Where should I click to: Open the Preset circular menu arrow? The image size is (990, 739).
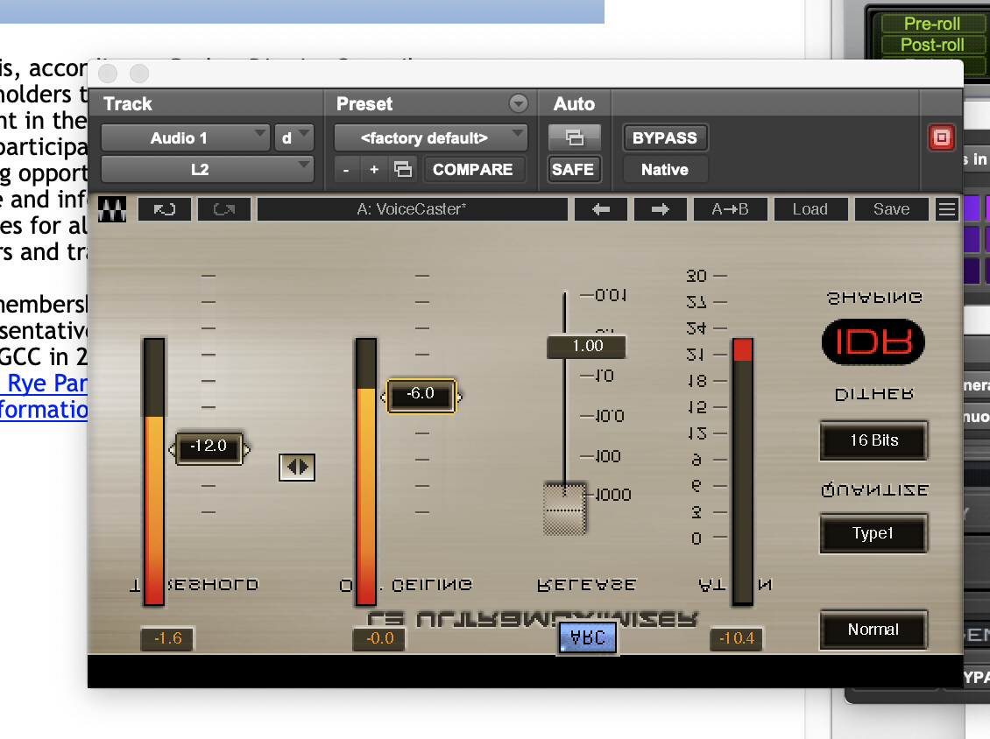(x=519, y=102)
